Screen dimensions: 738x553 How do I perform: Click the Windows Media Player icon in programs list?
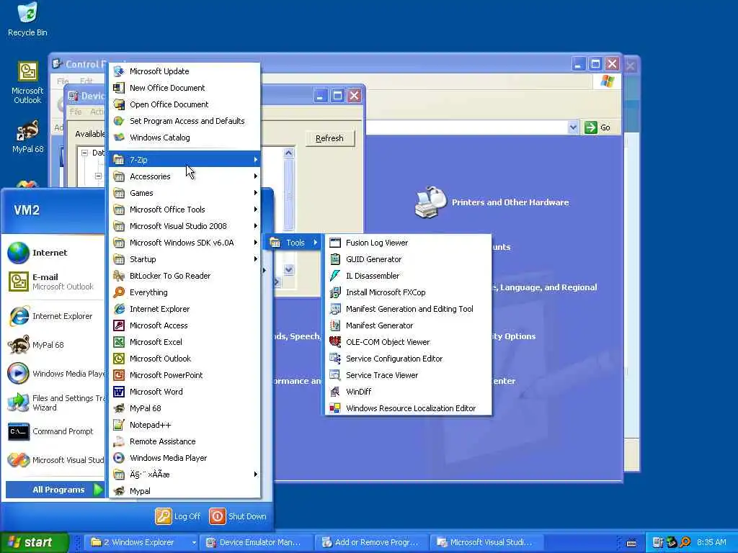(x=119, y=457)
